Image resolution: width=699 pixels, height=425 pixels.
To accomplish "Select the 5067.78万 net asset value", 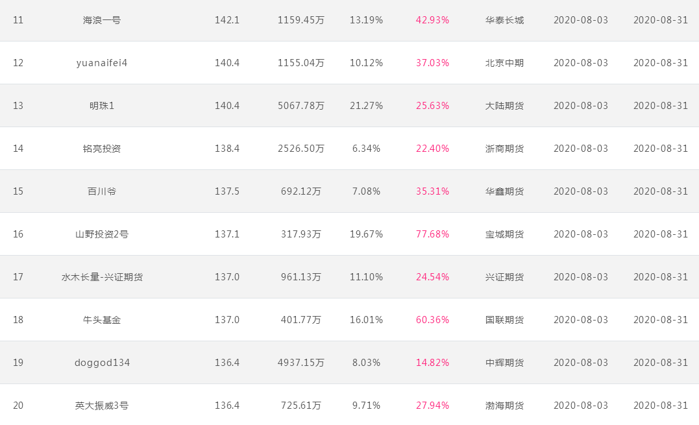I will click(301, 106).
